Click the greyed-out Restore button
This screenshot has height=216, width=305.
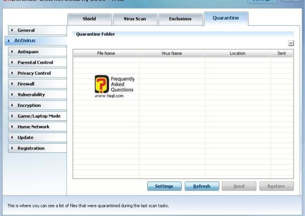coord(276,186)
